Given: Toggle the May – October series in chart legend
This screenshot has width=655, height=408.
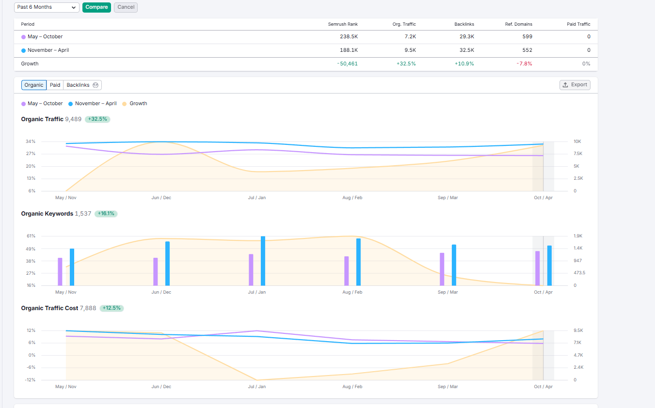Looking at the screenshot, I should click(42, 103).
